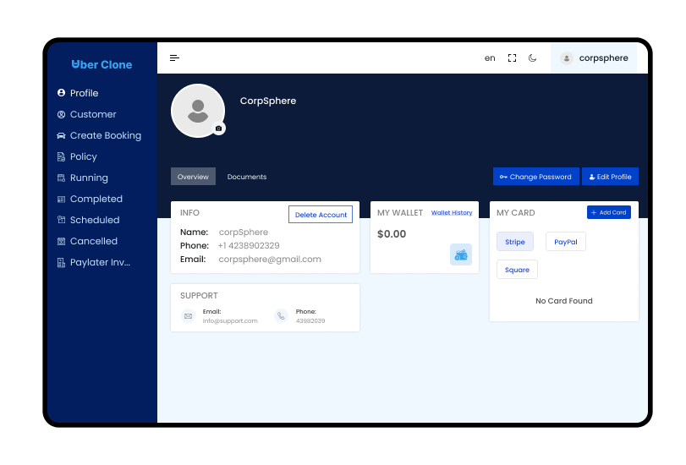Click the profile avatar image
The image size is (686, 465).
pyautogui.click(x=198, y=111)
